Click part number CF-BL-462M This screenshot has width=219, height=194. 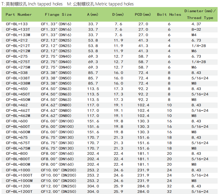click(18, 116)
